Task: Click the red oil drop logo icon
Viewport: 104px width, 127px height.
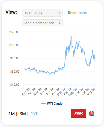Action: [91, 113]
